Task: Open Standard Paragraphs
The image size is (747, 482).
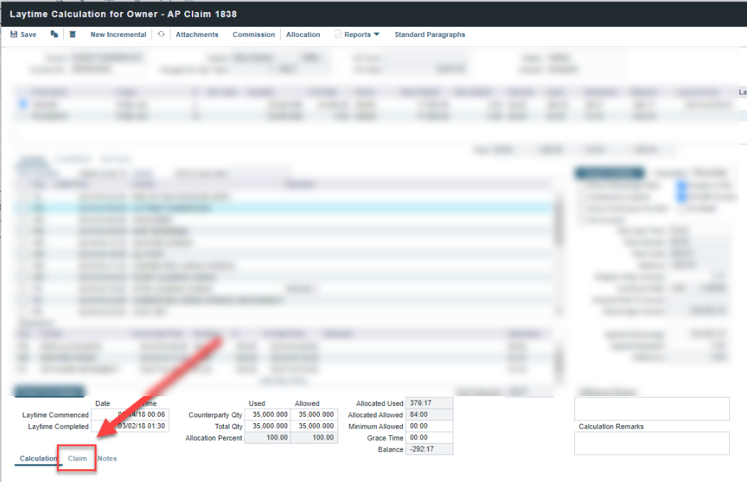Action: (x=430, y=34)
